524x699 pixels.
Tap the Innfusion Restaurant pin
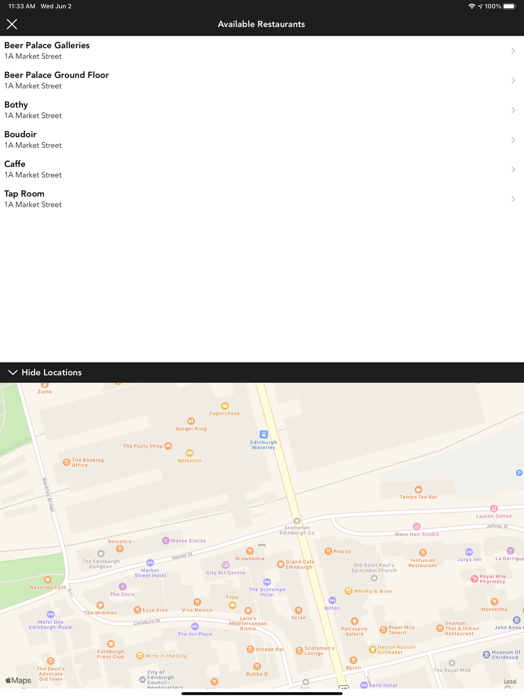click(423, 552)
